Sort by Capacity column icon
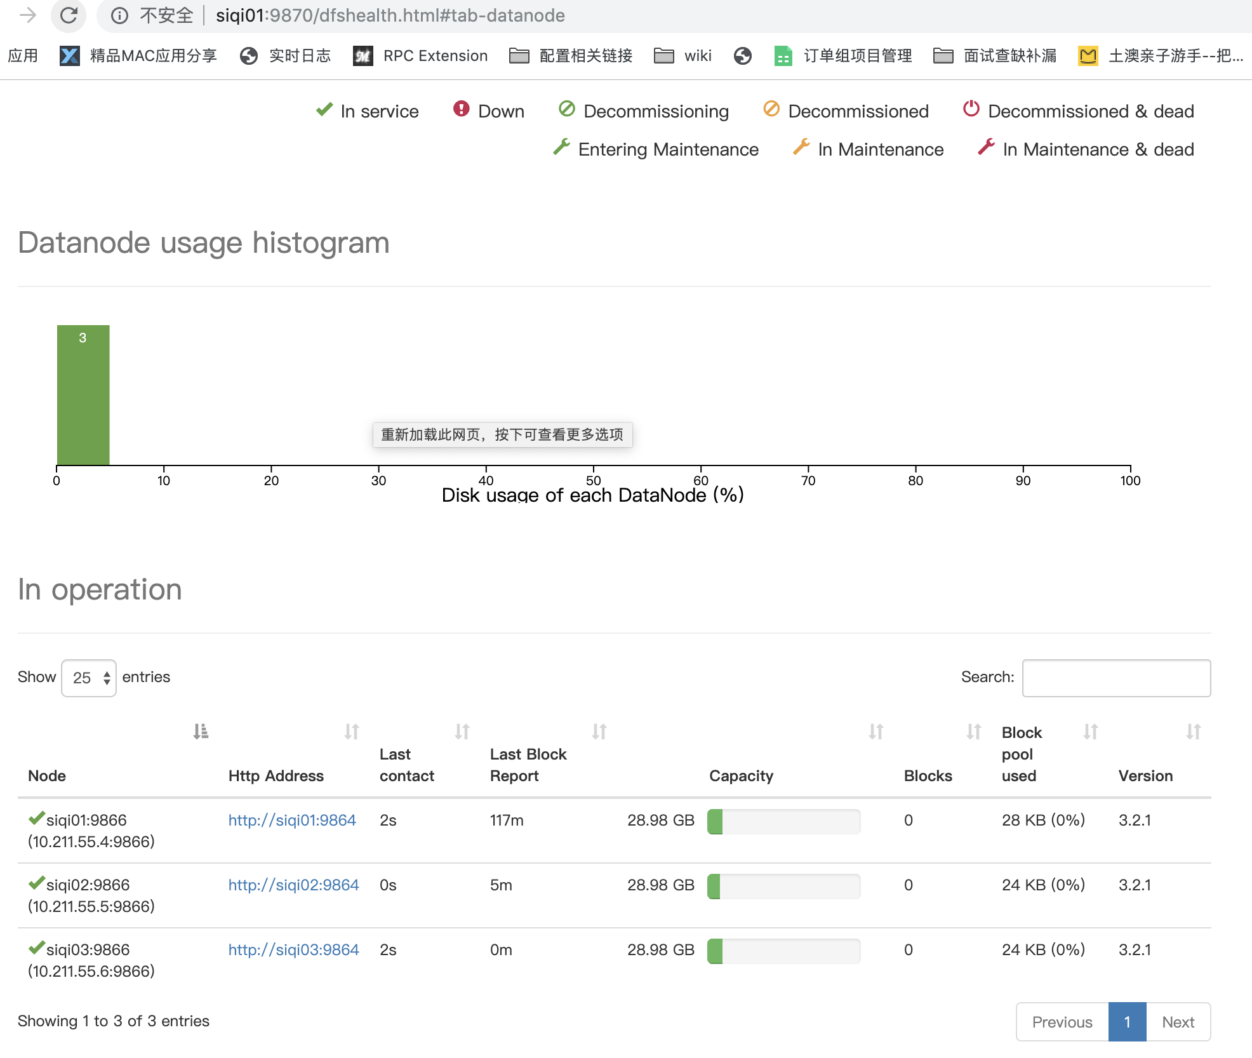The image size is (1252, 1058). [876, 732]
